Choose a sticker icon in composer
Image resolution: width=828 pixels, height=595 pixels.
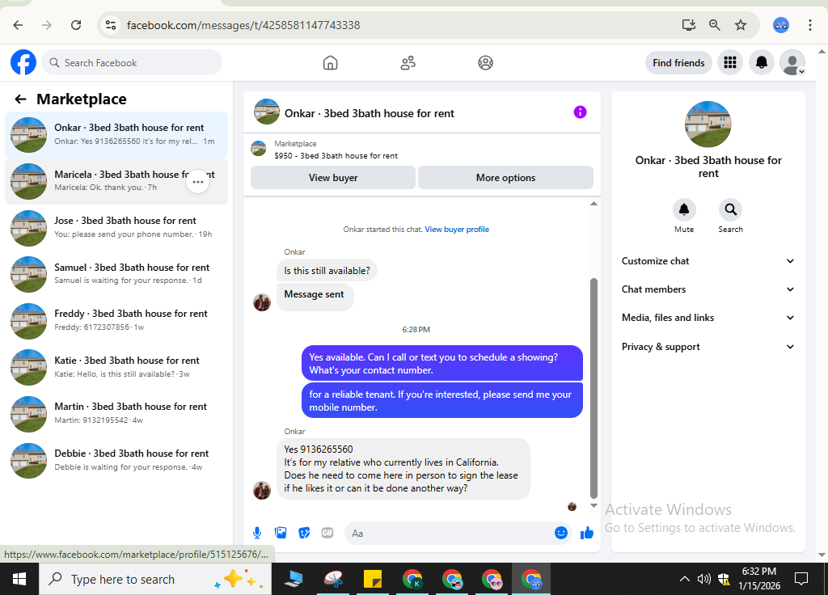click(x=304, y=533)
